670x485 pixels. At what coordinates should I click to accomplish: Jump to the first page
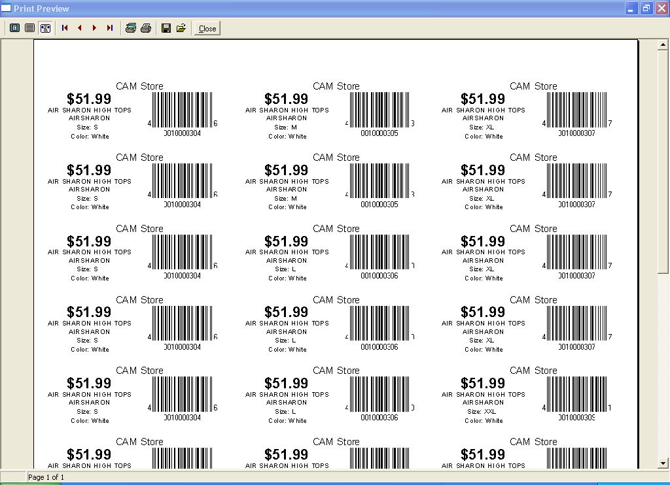tap(65, 28)
